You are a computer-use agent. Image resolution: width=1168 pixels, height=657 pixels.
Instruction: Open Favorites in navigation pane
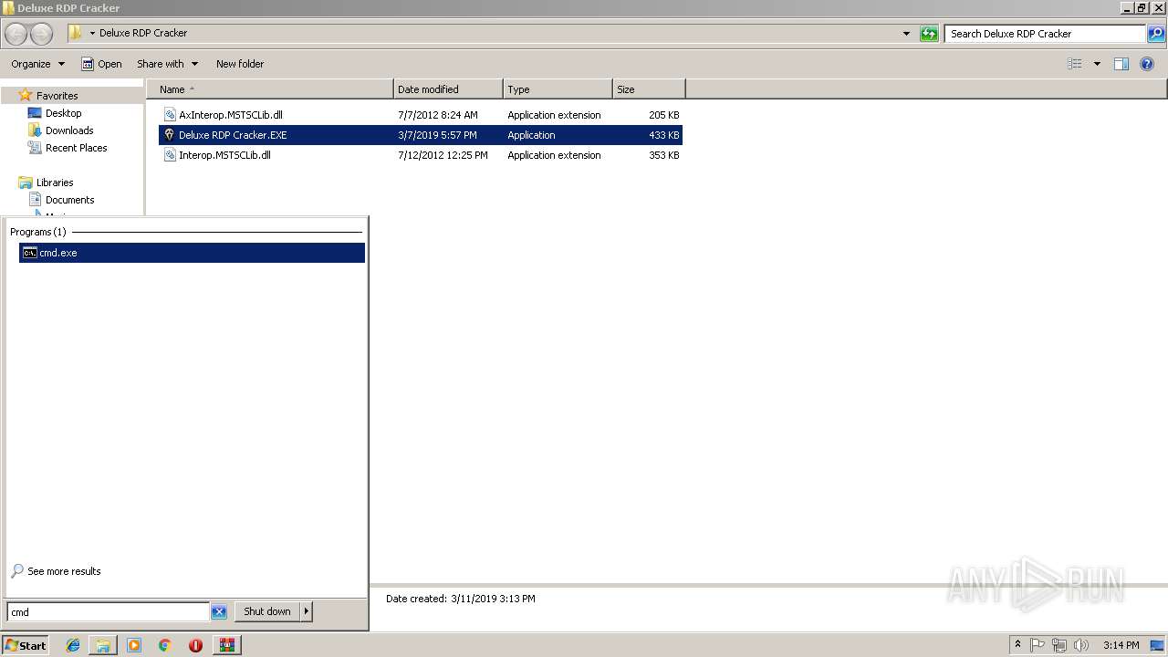(x=57, y=96)
